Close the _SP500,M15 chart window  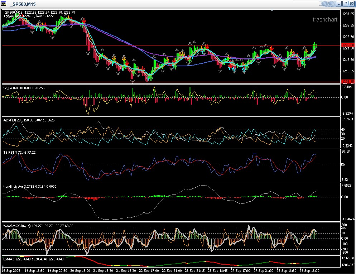351,4
